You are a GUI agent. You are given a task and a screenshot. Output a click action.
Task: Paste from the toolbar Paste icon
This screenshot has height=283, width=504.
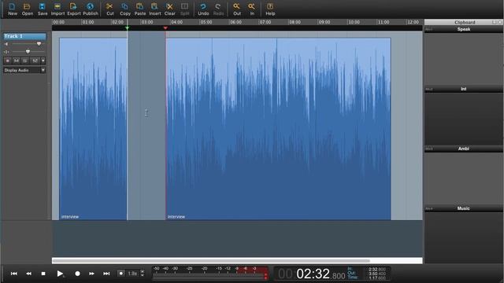pyautogui.click(x=140, y=9)
